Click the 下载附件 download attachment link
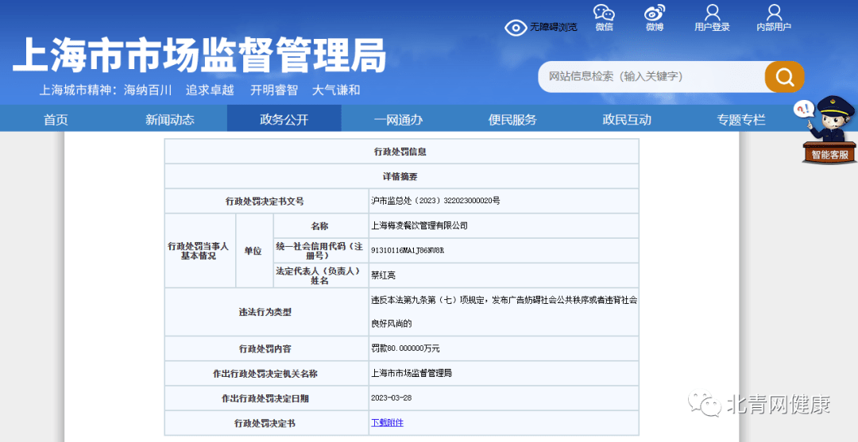The image size is (858, 442). click(x=387, y=423)
